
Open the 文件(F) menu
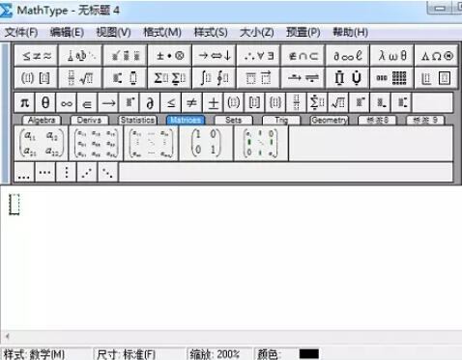(x=21, y=32)
